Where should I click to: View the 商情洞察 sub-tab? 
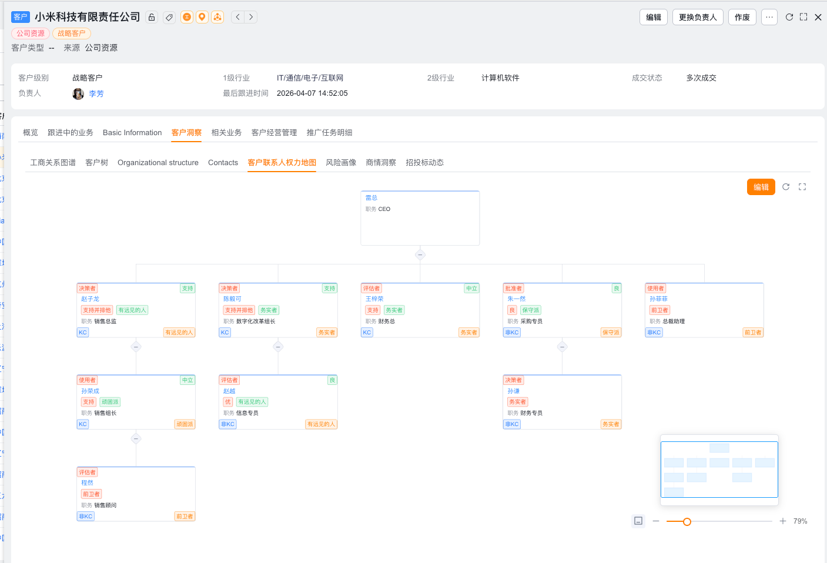[x=381, y=163]
